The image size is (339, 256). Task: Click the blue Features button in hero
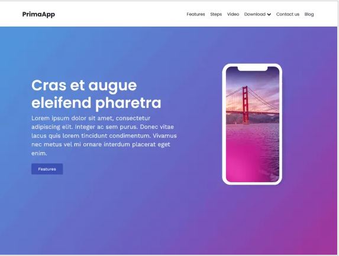[47, 169]
